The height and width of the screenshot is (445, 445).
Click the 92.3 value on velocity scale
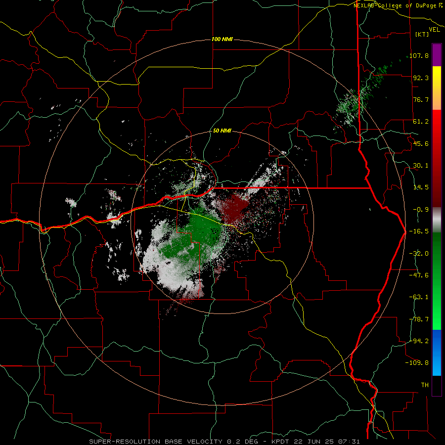point(421,78)
